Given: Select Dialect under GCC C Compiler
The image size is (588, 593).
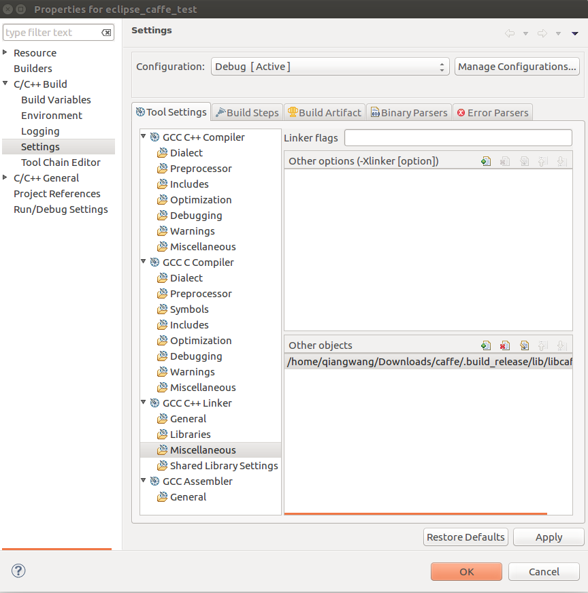Looking at the screenshot, I should coord(186,278).
